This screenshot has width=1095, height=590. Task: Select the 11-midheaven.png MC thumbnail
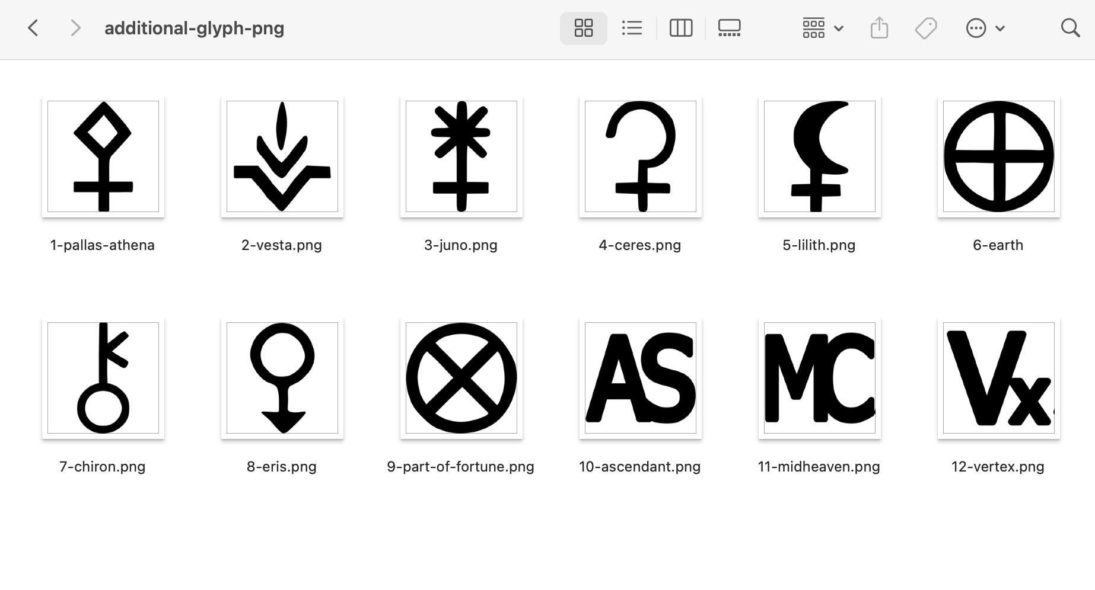click(x=820, y=378)
